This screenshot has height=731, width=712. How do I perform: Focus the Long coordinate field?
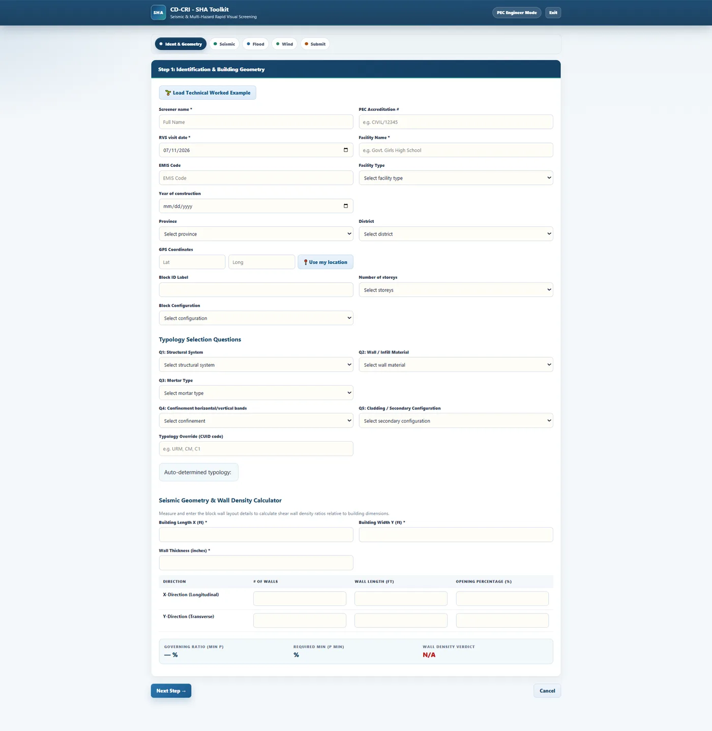(x=261, y=262)
